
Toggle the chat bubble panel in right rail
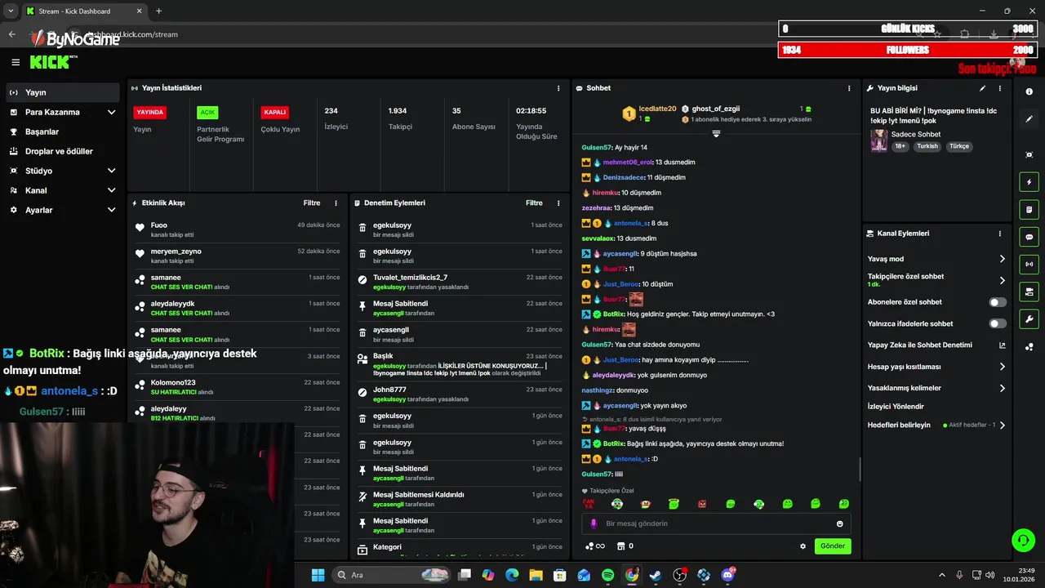click(x=1029, y=237)
